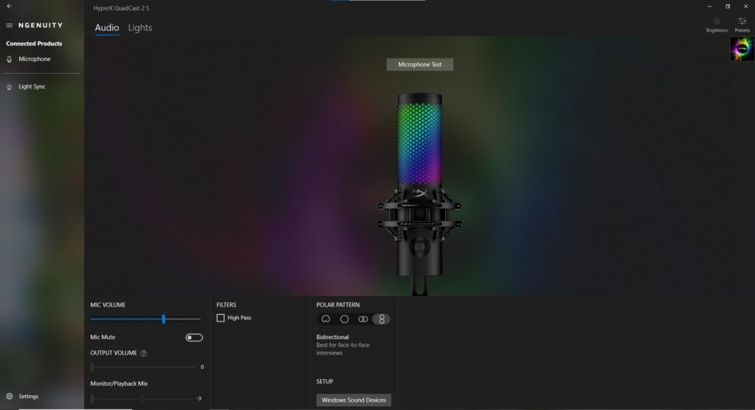Select the Cardioid polar pattern icon

point(326,319)
